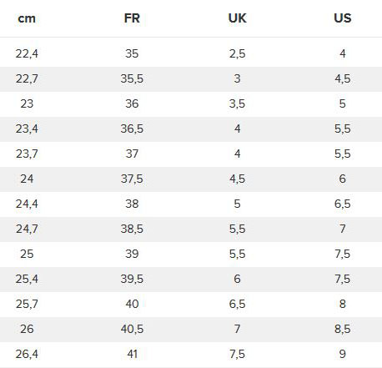This screenshot has width=382, height=368.
Task: Select FR size 37,5 cell
Action: pyautogui.click(x=132, y=179)
